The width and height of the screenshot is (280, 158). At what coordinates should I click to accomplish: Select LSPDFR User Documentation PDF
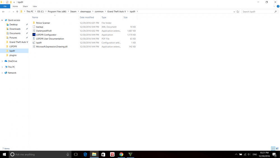[x=50, y=39]
